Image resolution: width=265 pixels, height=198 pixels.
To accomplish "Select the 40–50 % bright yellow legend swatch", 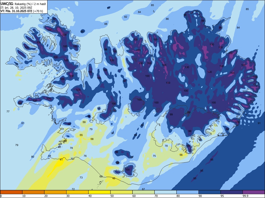I will pos(99,192).
